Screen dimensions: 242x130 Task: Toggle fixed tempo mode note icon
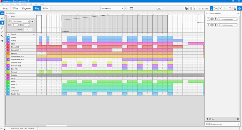coord(211,8)
